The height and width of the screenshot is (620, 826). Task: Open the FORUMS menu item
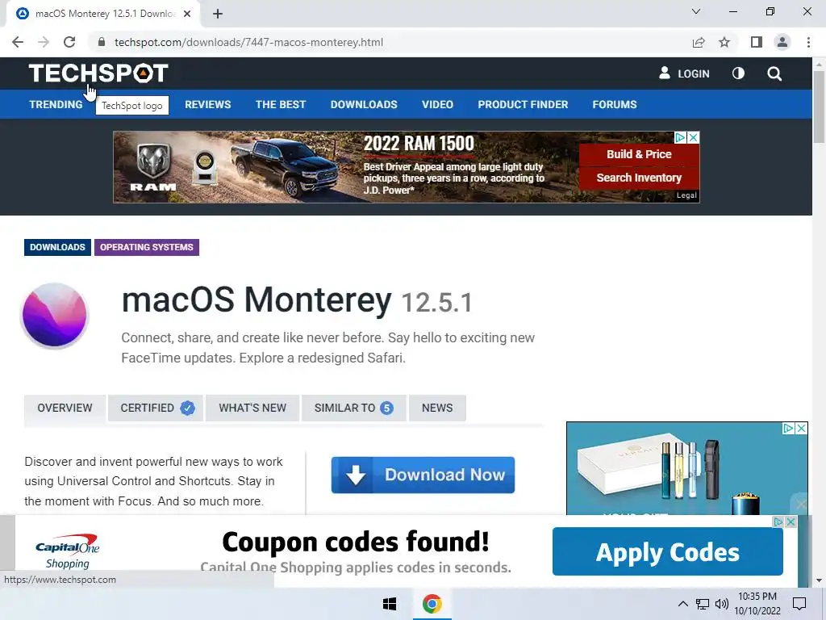coord(614,104)
